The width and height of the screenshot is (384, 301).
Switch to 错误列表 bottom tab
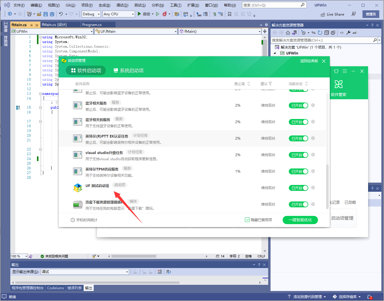[x=75, y=288]
